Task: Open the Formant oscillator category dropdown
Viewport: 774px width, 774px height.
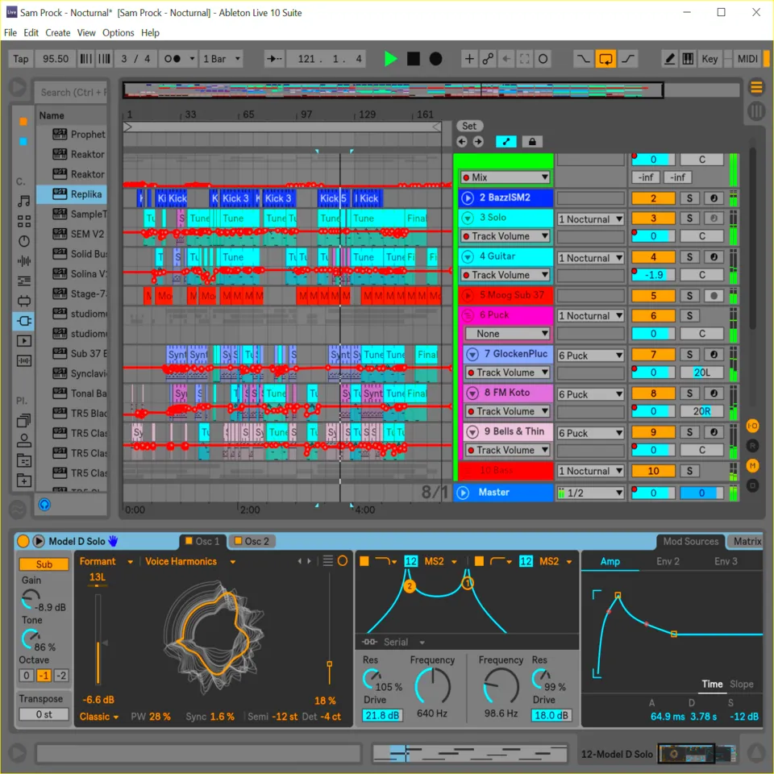Action: tap(106, 561)
